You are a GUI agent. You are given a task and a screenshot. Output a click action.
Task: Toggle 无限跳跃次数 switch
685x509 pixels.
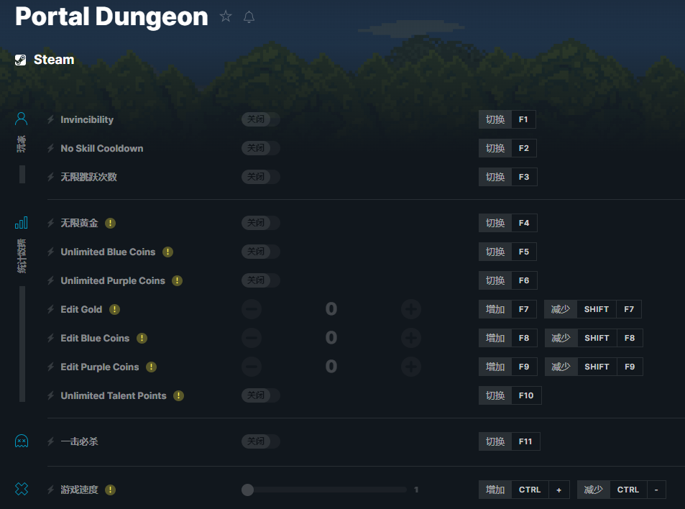[x=261, y=177]
